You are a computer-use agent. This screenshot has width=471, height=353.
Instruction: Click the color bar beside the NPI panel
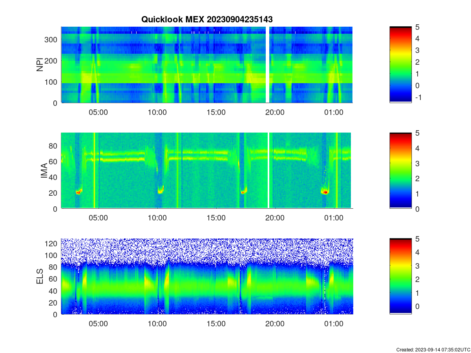(x=400, y=65)
